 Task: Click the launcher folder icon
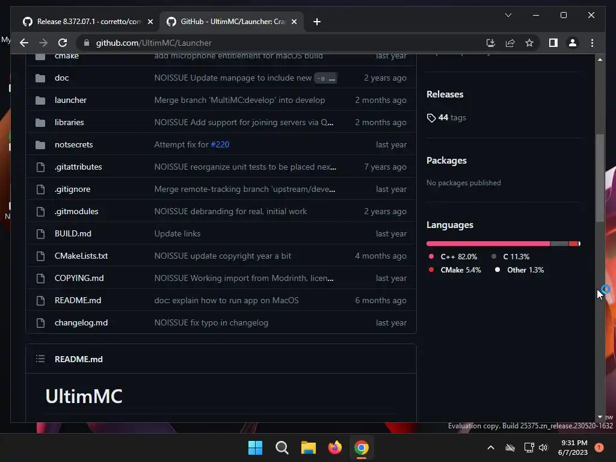(40, 100)
